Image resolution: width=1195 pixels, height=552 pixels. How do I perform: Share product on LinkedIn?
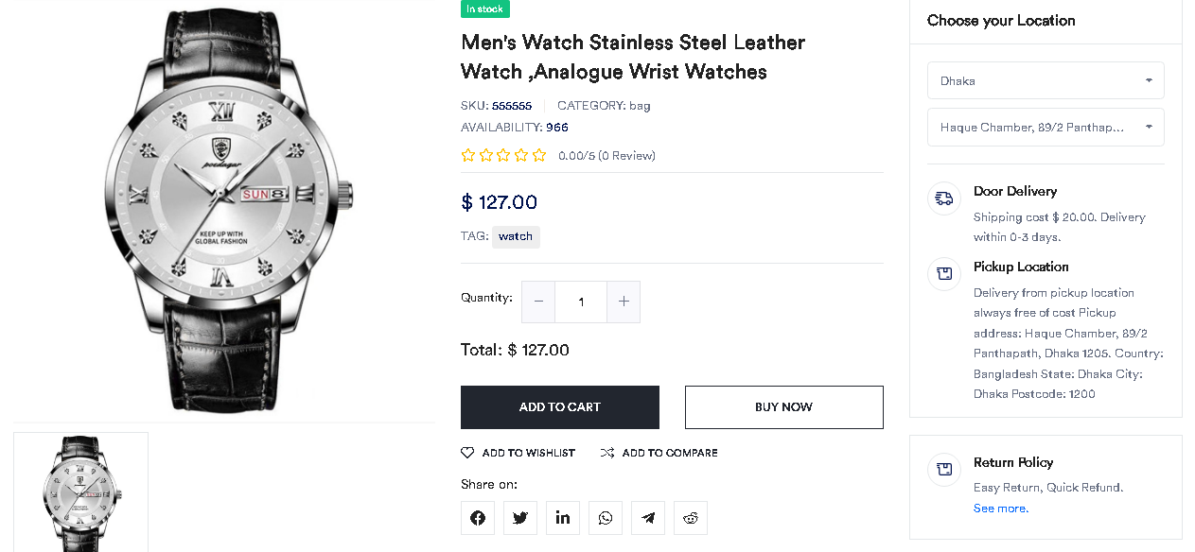pos(563,518)
